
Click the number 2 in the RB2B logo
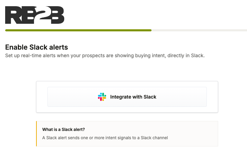coord(41,14)
